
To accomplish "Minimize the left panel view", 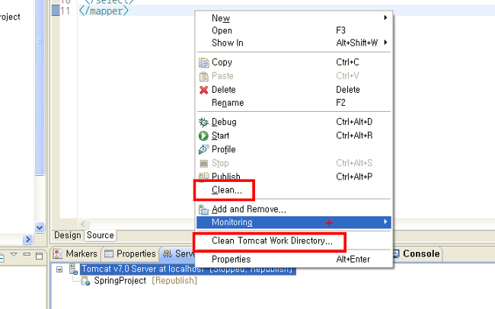I will point(27,254).
